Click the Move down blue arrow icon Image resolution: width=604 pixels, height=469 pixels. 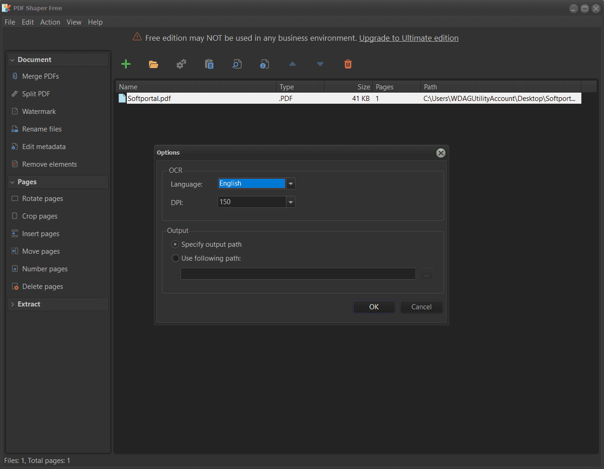click(x=320, y=64)
